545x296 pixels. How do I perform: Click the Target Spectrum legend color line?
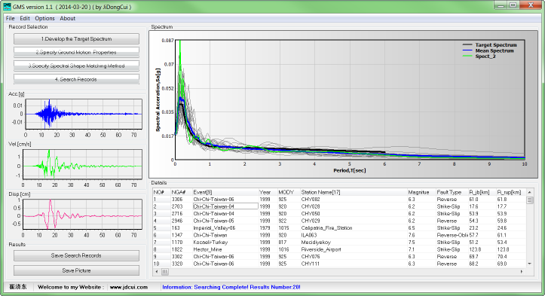pyautogui.click(x=467, y=45)
